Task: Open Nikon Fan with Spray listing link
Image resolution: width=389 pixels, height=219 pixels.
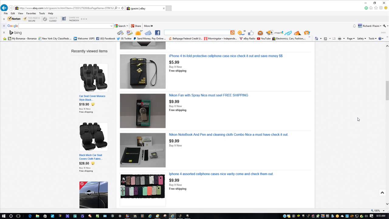Action: 208,95
